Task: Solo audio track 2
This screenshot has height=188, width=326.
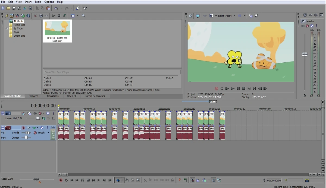Action: click(47, 128)
